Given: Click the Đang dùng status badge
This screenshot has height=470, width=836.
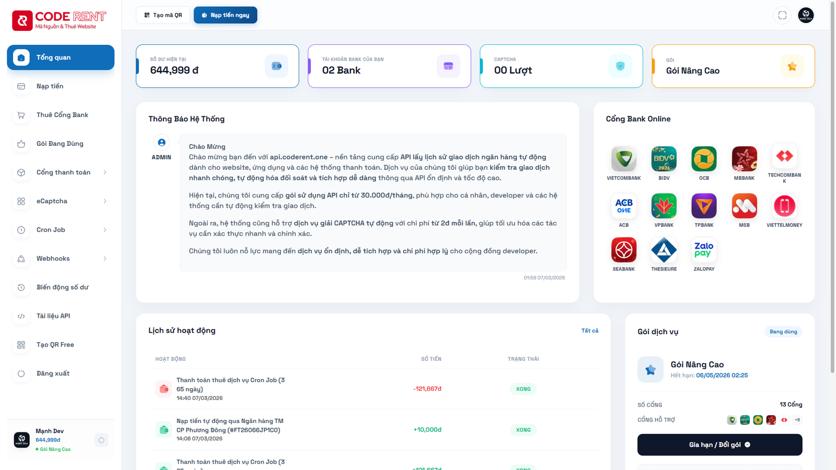Looking at the screenshot, I should (783, 331).
